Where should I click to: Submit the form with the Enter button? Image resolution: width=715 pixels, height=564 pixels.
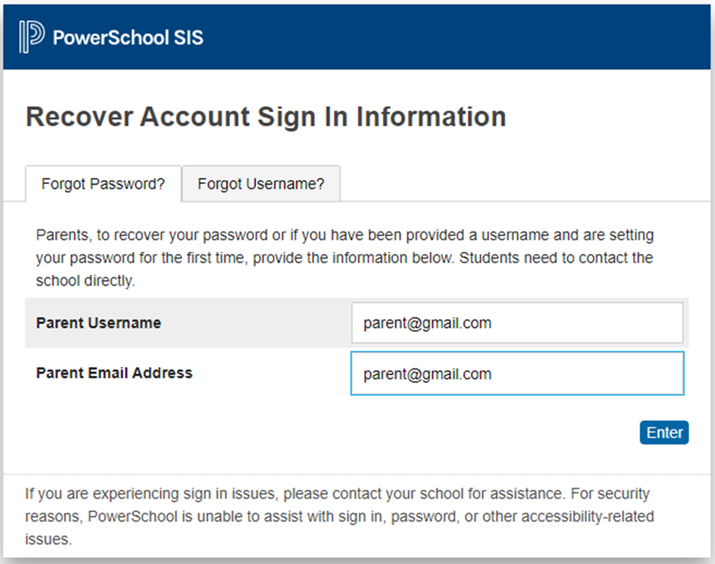[x=664, y=432]
